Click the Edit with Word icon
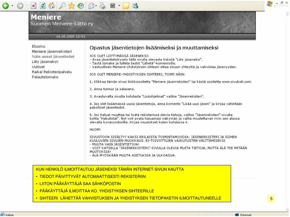The image size is (290, 217). pyautogui.click(x=113, y=6)
